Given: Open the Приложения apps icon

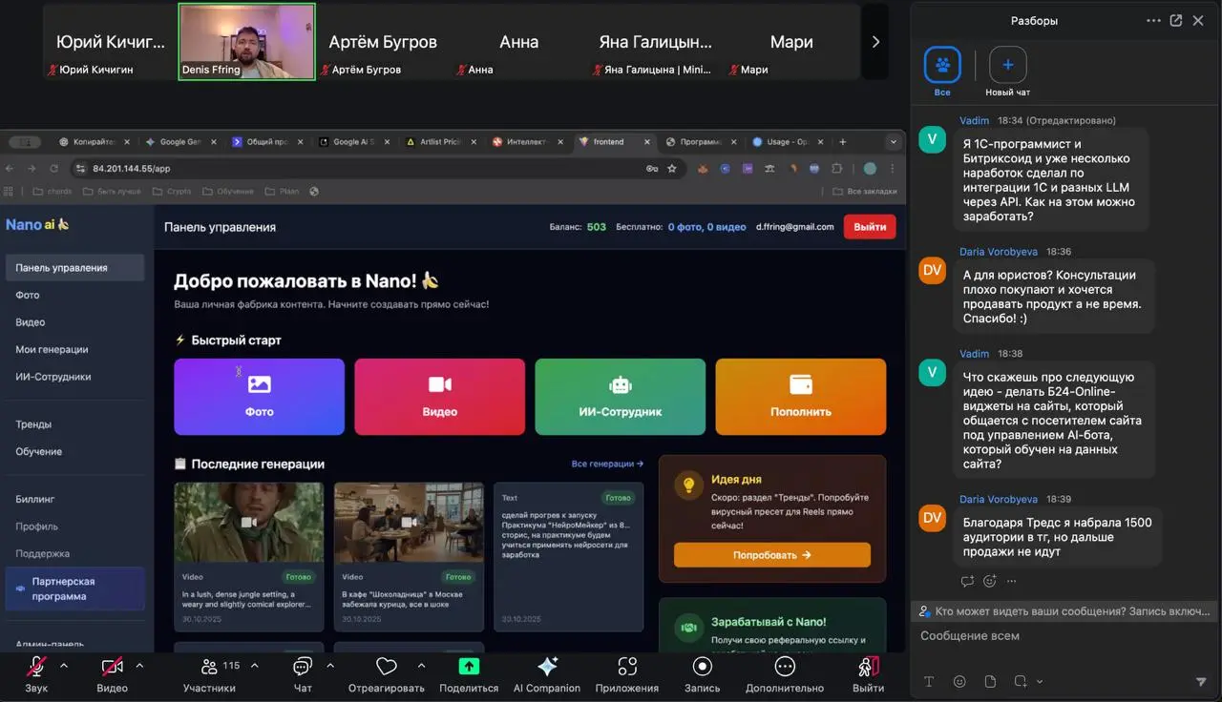Looking at the screenshot, I should click(x=627, y=667).
